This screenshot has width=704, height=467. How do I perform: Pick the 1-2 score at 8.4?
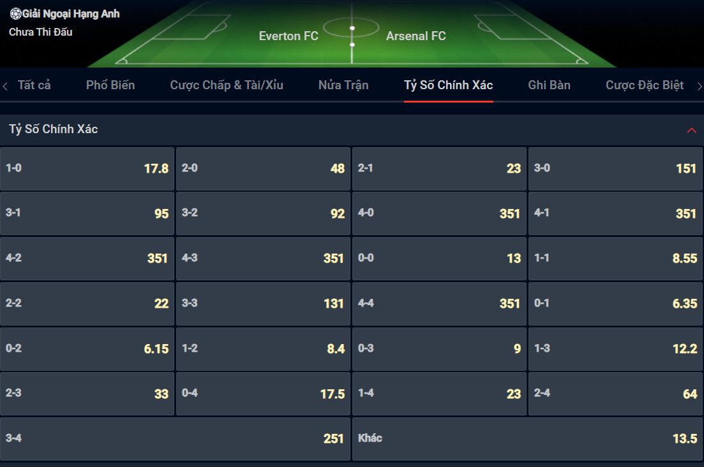tap(263, 348)
